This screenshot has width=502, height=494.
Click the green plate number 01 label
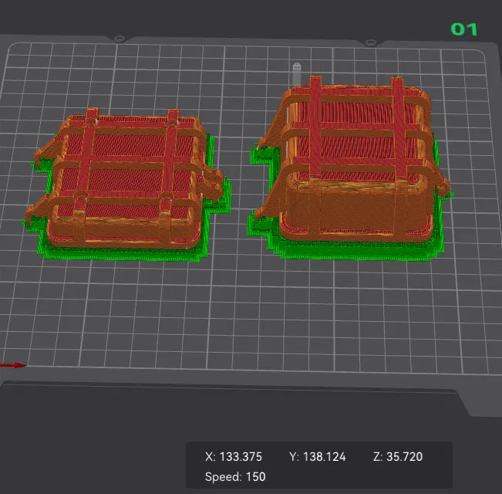pyautogui.click(x=464, y=29)
